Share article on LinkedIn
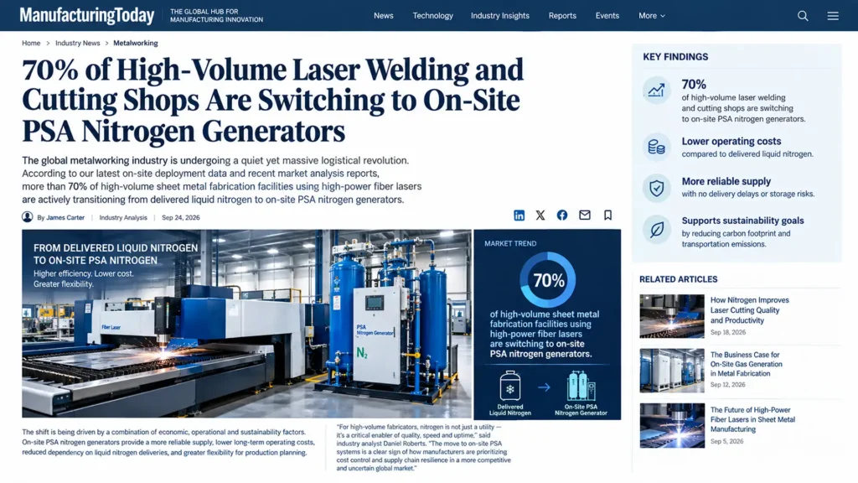This screenshot has width=858, height=483. coord(519,216)
